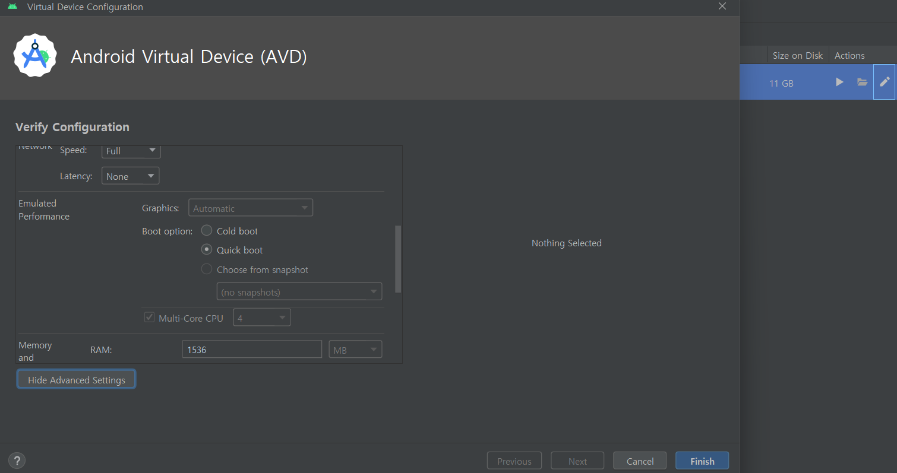Open the network Speed dropdown
The width and height of the screenshot is (897, 473).
pos(131,151)
